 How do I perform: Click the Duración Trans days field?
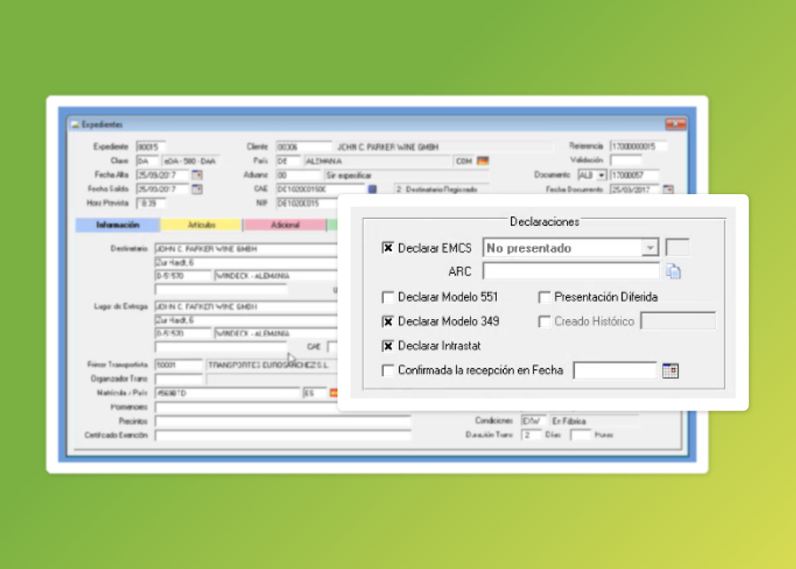click(x=531, y=435)
